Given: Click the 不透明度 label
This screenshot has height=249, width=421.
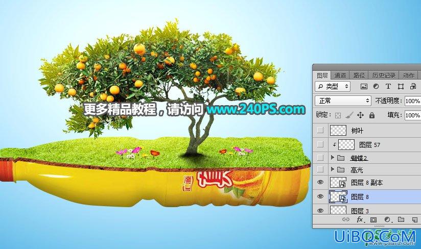Looking at the screenshot, I should point(388,101).
